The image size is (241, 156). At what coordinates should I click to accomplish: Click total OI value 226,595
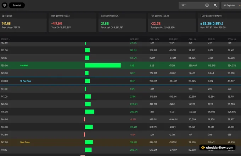click(232, 112)
